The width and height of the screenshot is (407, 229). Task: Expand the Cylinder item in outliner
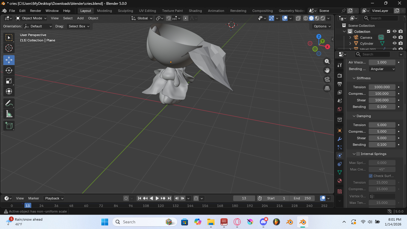pyautogui.click(x=350, y=44)
